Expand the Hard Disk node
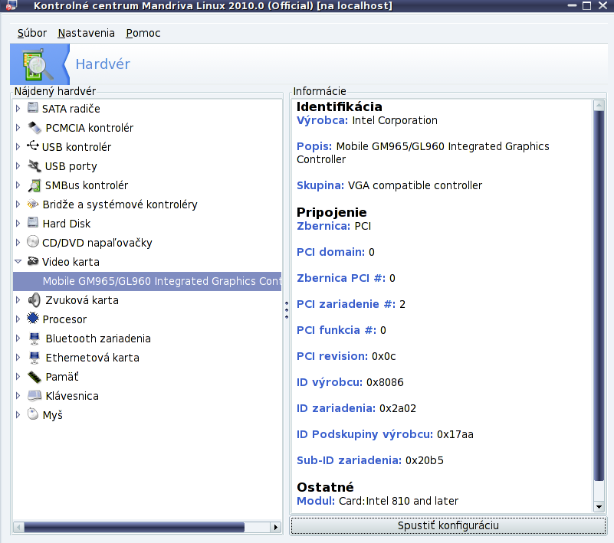The height and width of the screenshot is (543, 614). [18, 224]
